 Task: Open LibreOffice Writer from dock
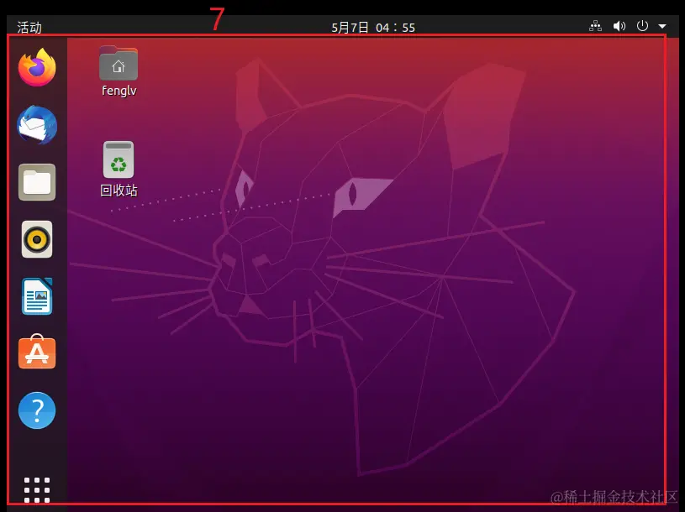[37, 296]
